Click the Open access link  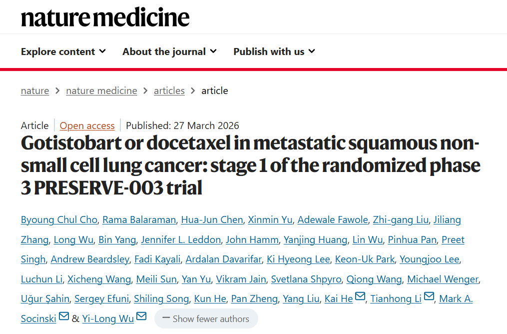click(x=87, y=125)
